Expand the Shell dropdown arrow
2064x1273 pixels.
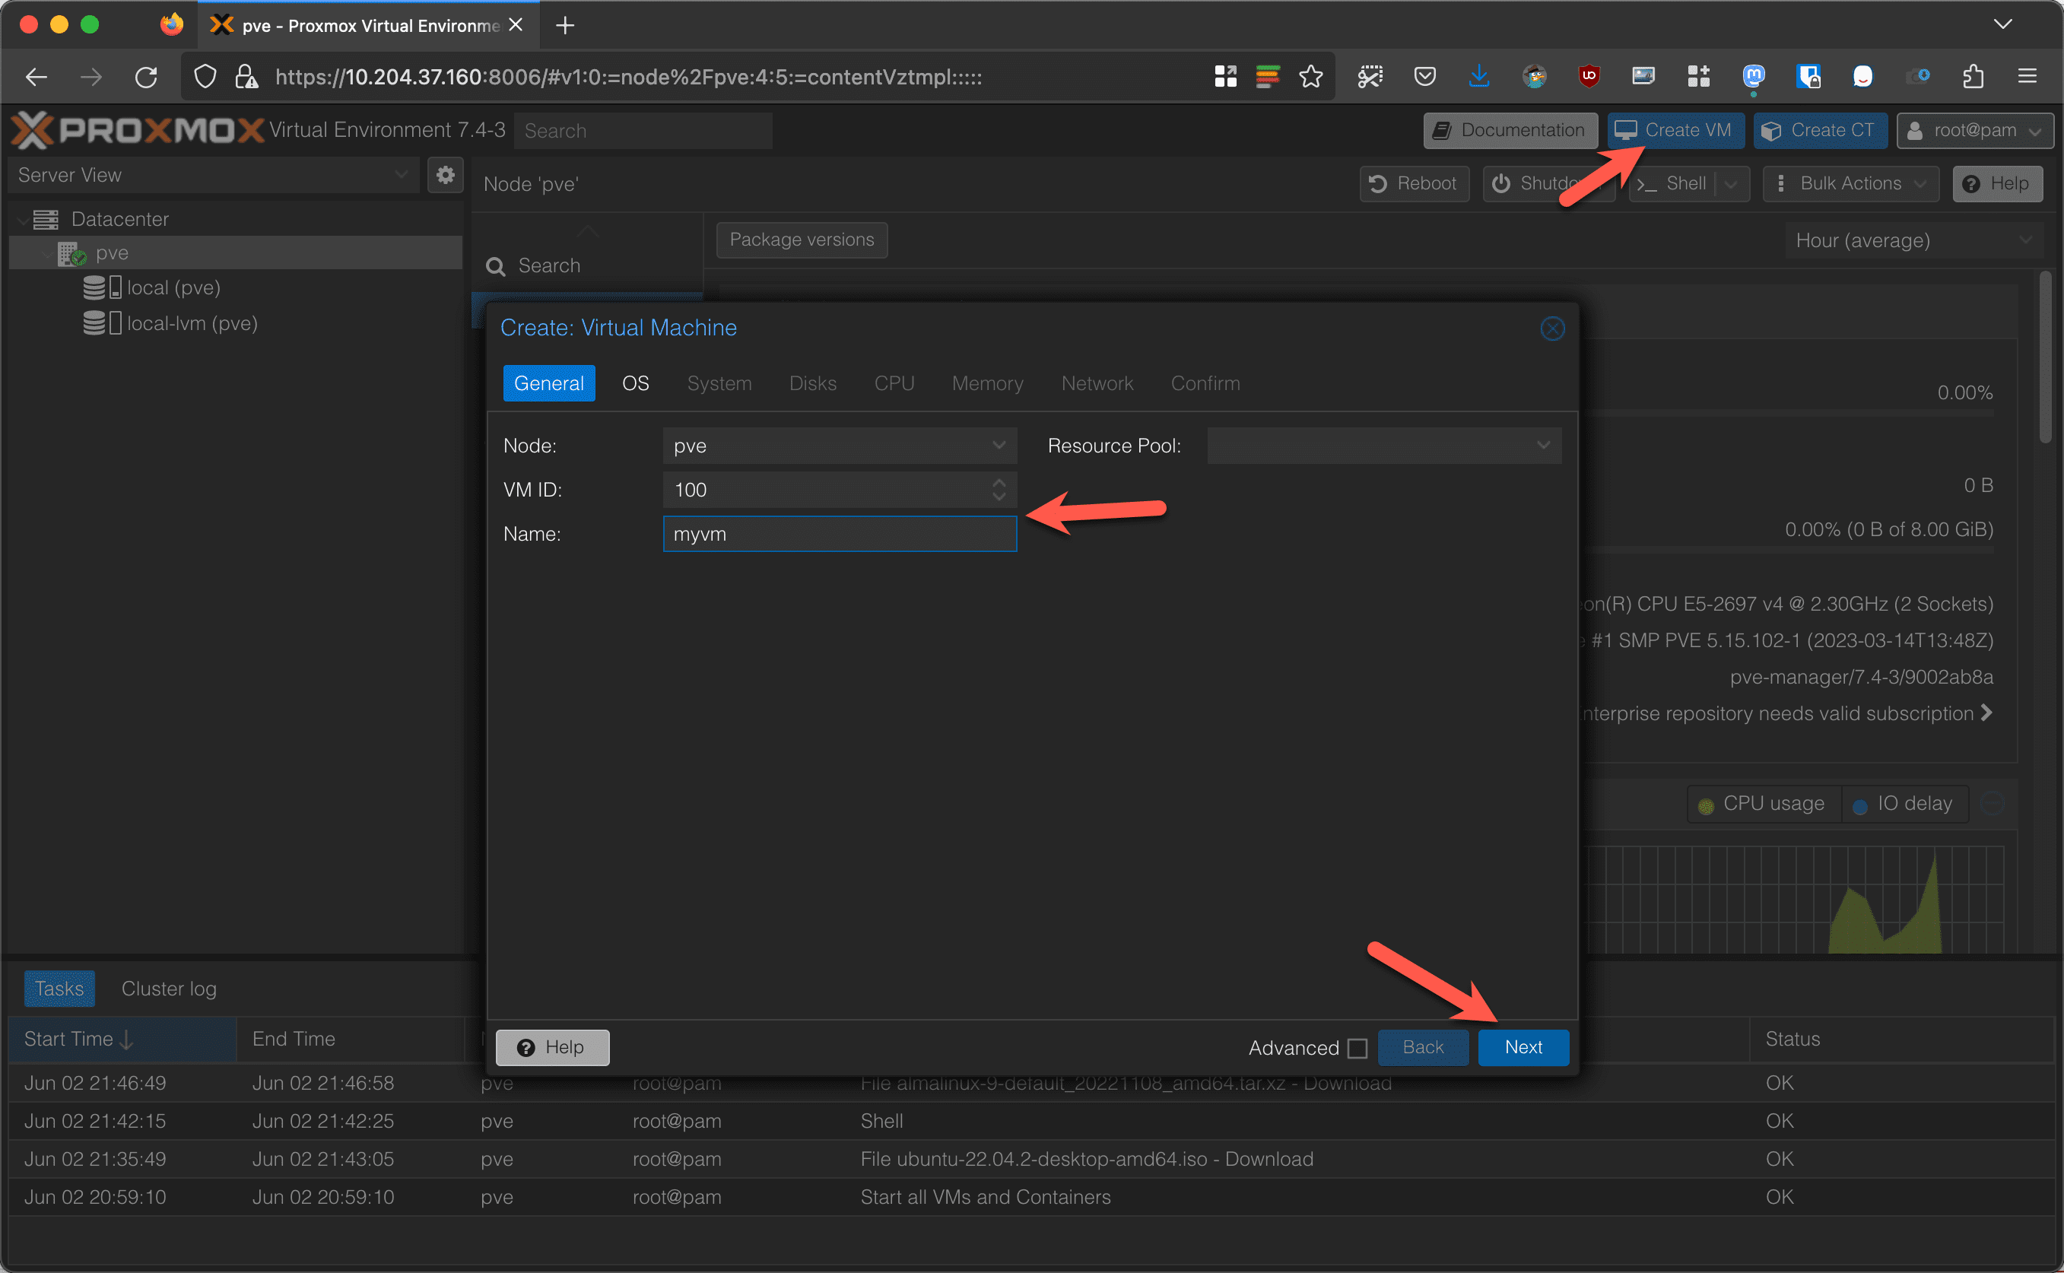pos(1732,183)
